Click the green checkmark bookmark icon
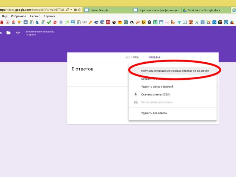 tap(49, 22)
